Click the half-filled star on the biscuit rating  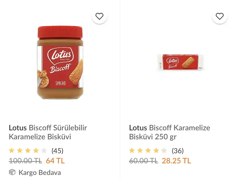pos(164,150)
